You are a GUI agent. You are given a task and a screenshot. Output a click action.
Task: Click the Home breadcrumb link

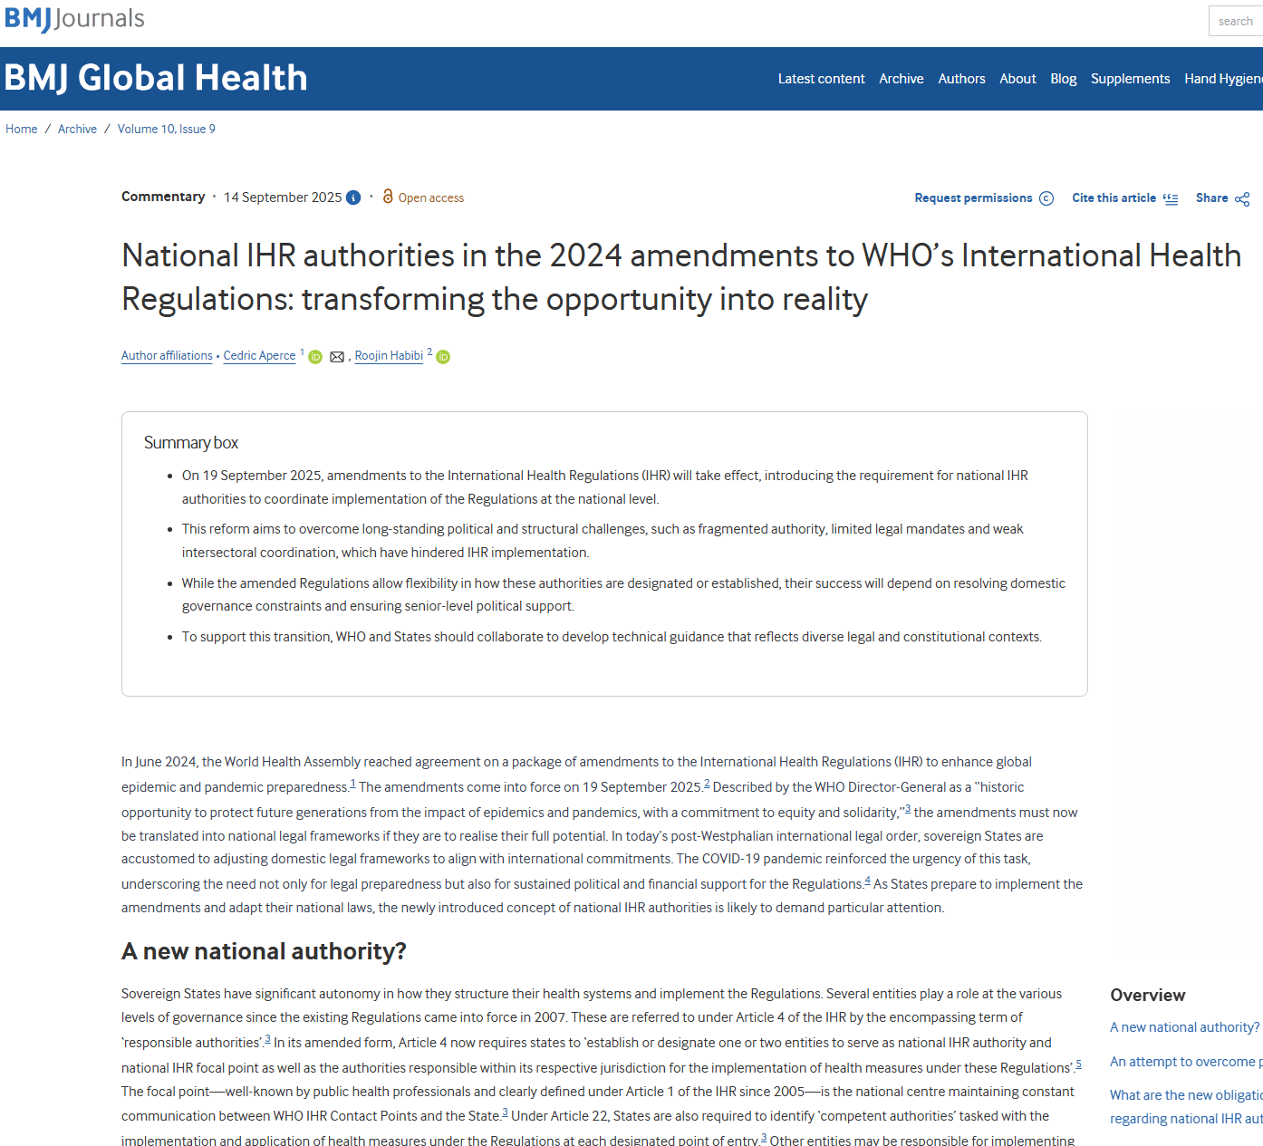[21, 129]
